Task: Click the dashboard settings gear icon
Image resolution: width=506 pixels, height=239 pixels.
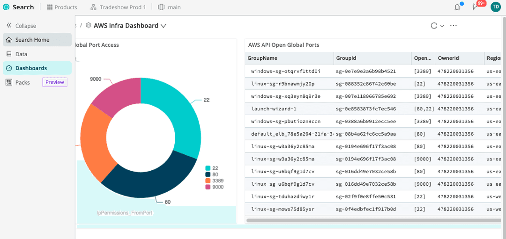Action: click(x=89, y=26)
